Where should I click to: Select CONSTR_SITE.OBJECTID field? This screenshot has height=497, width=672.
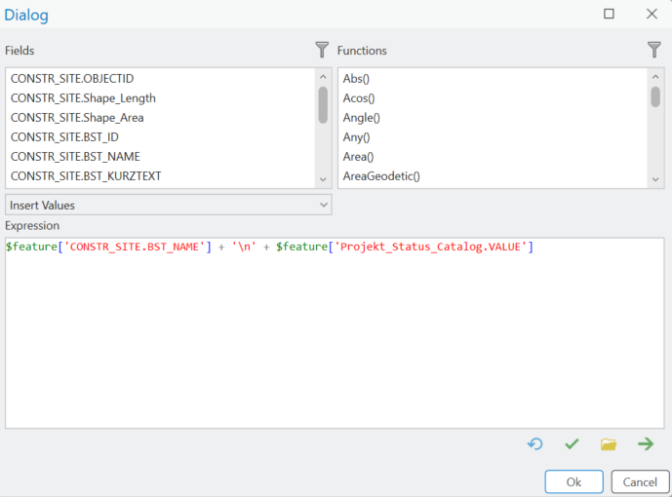pyautogui.click(x=161, y=78)
